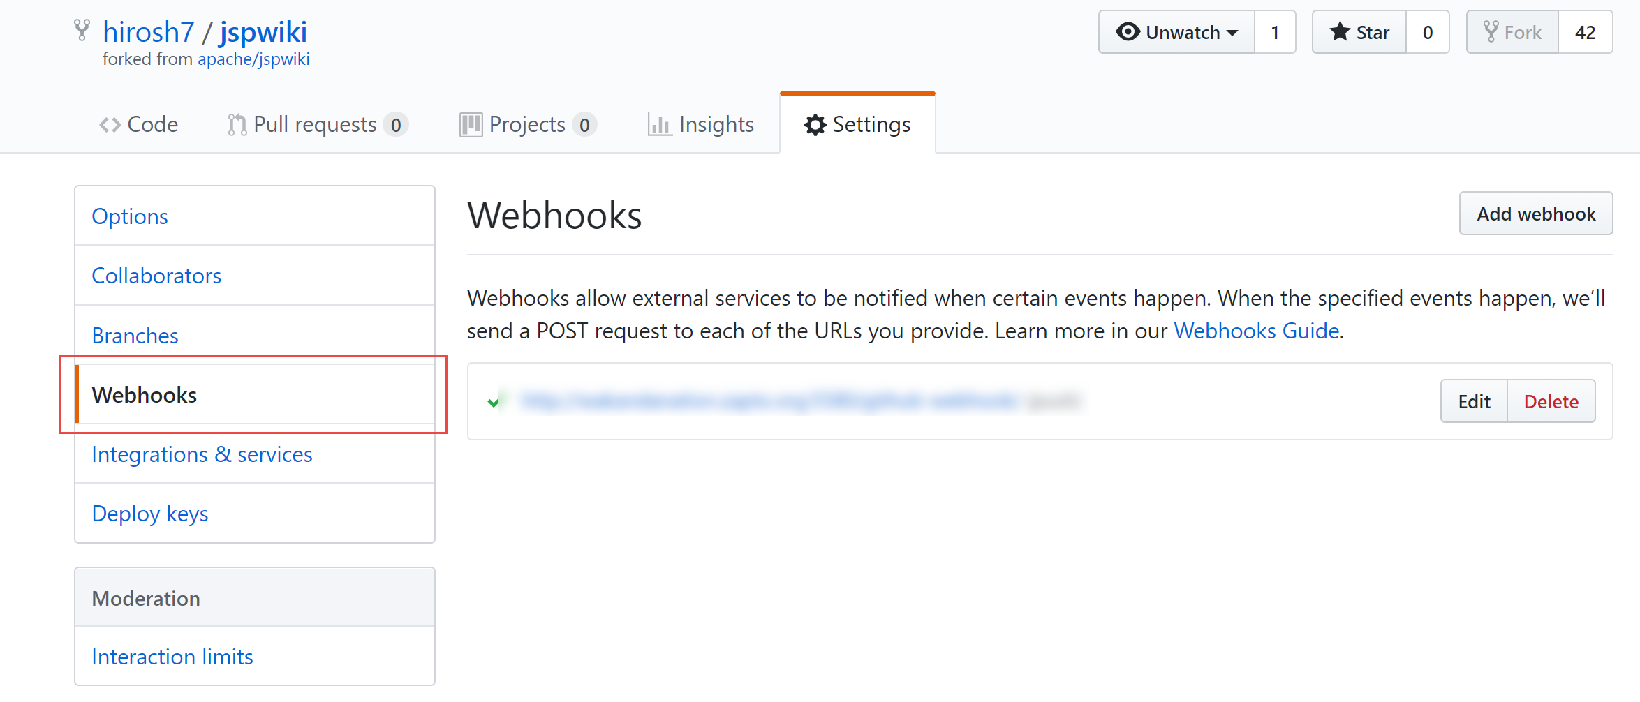Click the Pull requests icon
The width and height of the screenshot is (1640, 702).
click(x=237, y=125)
